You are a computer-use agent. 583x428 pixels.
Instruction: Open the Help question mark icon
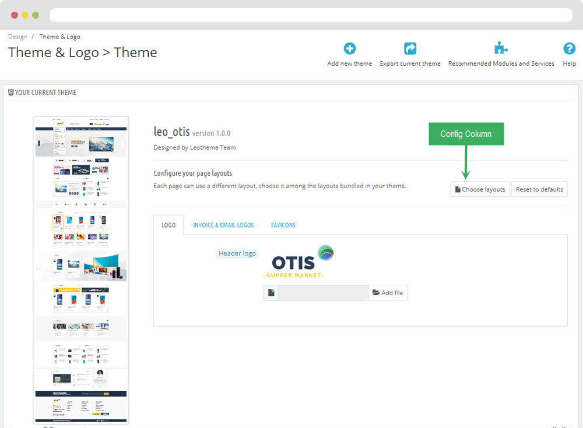(569, 49)
